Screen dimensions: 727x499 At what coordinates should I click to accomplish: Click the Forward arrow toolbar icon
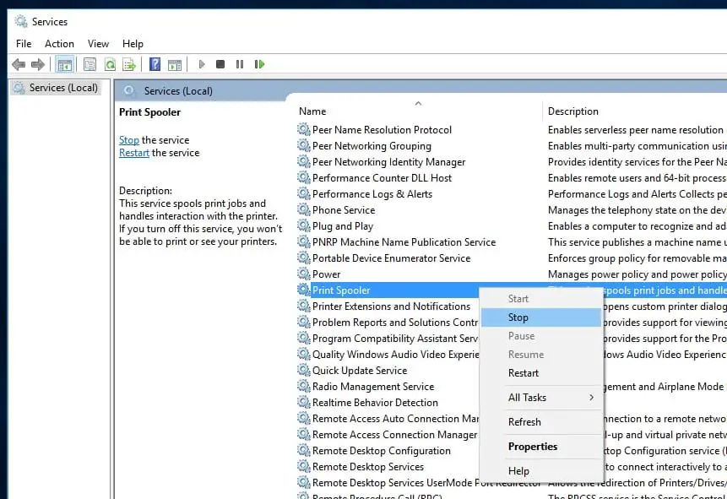pyautogui.click(x=38, y=64)
